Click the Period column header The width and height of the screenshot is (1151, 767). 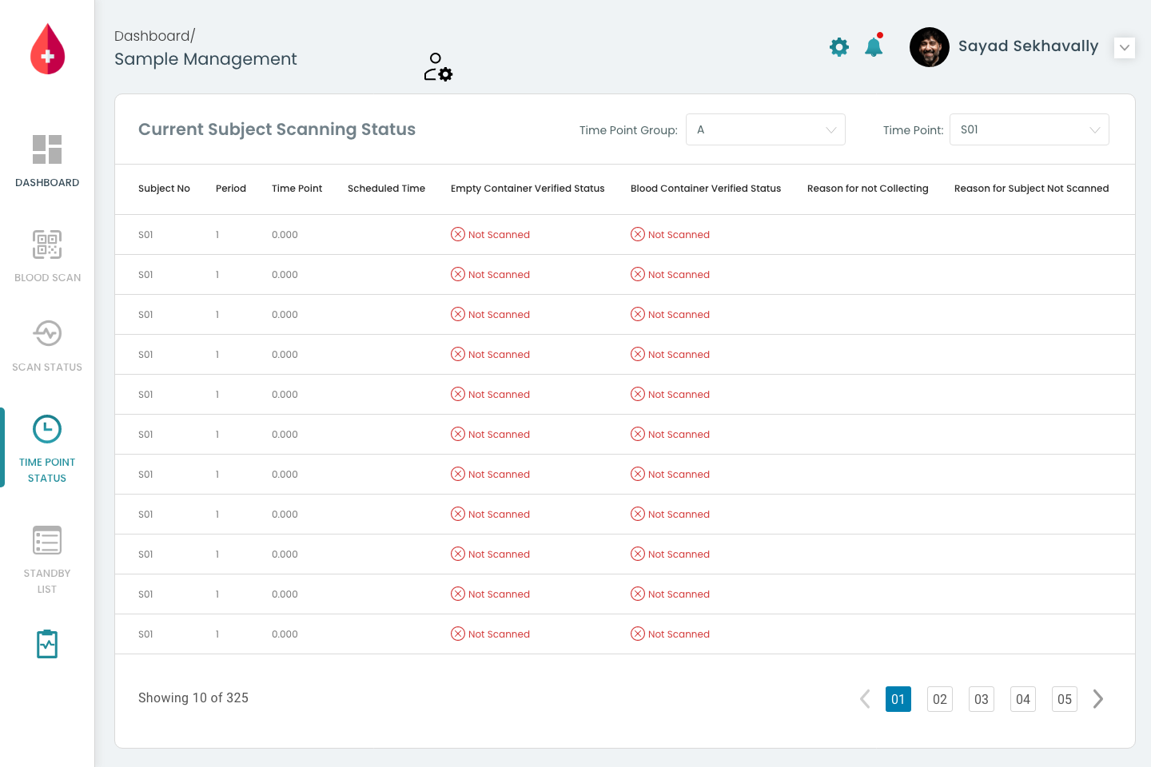[231, 189]
